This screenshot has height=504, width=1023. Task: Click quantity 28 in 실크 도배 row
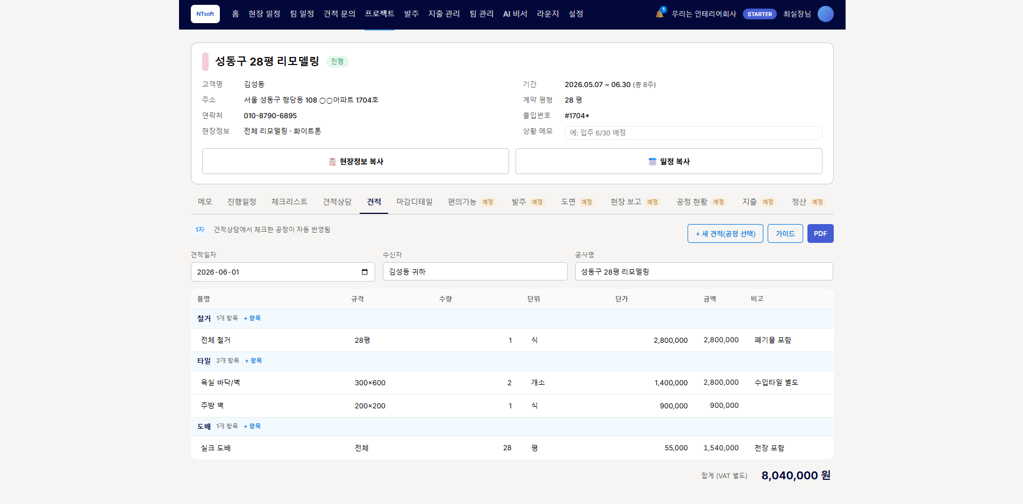click(507, 448)
